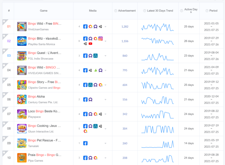The height and width of the screenshot is (165, 225).
Task: Click help icon beside Latest 30 Days Trend
Action: click(x=145, y=11)
